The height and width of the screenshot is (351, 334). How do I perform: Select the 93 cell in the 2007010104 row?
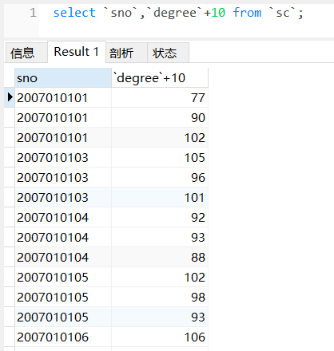[x=160, y=237]
